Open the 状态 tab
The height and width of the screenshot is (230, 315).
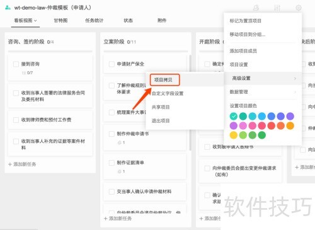tap(128, 21)
